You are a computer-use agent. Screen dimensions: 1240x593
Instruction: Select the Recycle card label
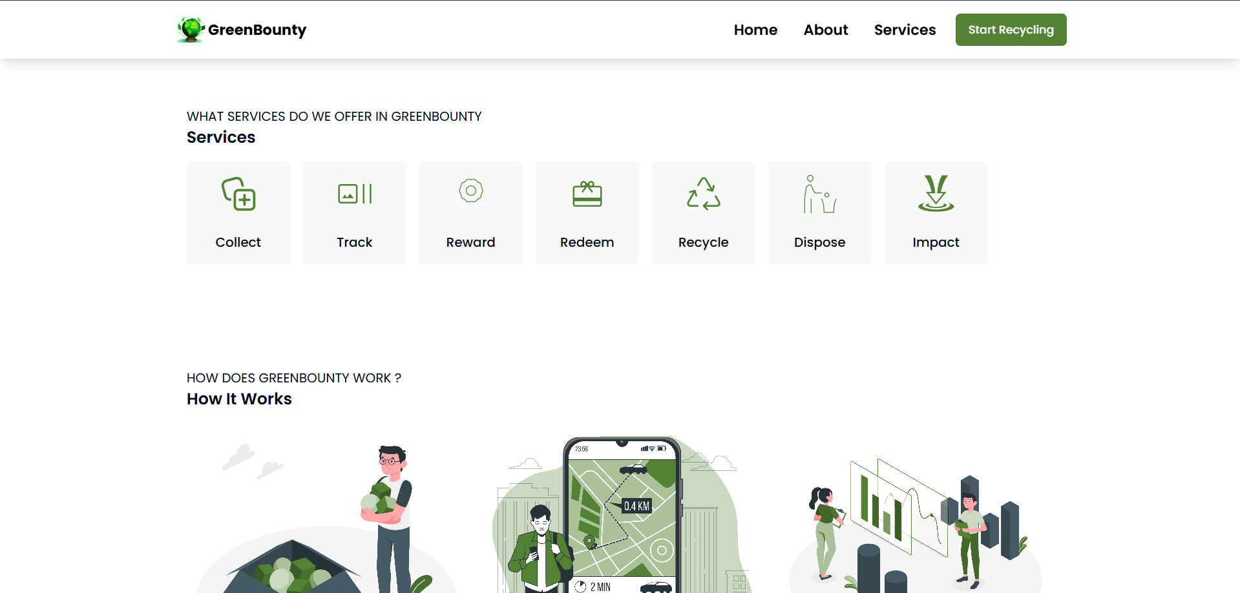click(x=704, y=242)
